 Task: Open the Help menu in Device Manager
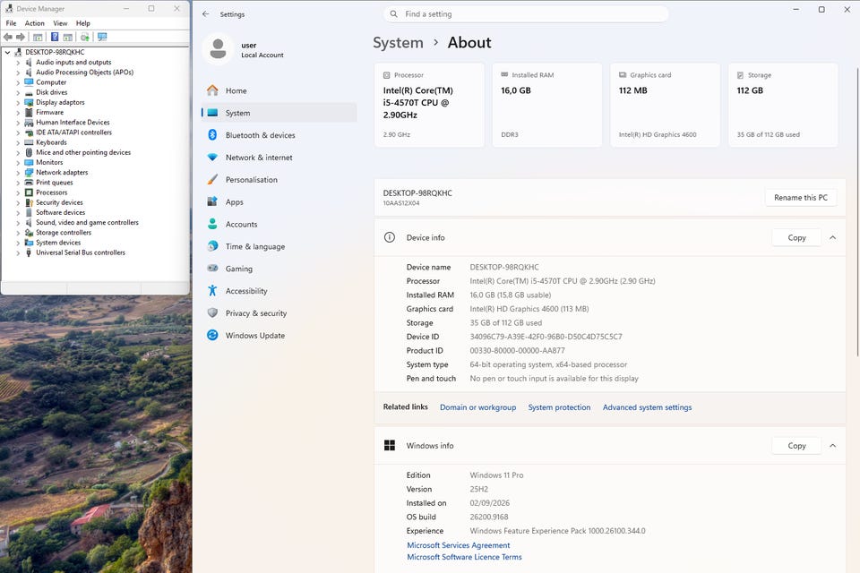point(82,23)
